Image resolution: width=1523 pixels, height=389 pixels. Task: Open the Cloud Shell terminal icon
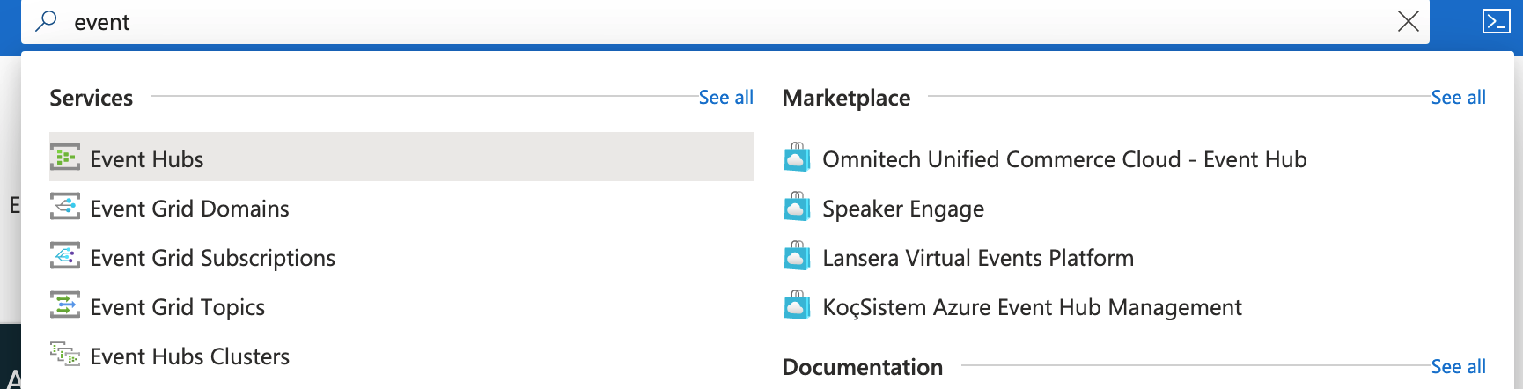[x=1496, y=21]
